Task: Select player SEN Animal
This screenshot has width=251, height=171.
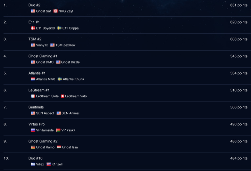Action: (x=70, y=113)
